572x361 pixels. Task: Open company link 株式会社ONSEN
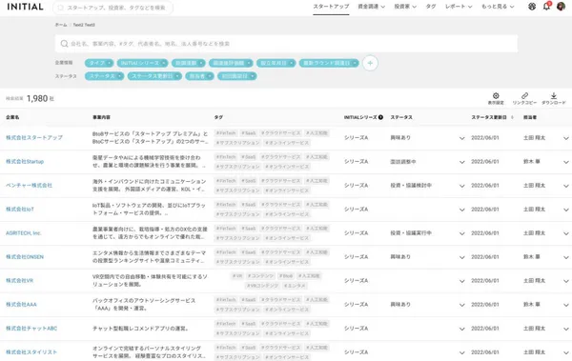click(x=25, y=257)
